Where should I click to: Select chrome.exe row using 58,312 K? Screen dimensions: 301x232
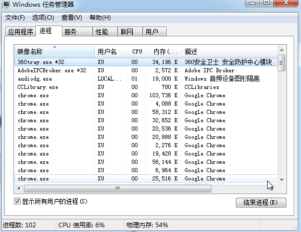coord(146,112)
